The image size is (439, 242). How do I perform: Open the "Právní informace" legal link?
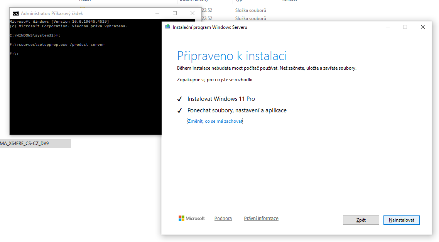[261, 218]
